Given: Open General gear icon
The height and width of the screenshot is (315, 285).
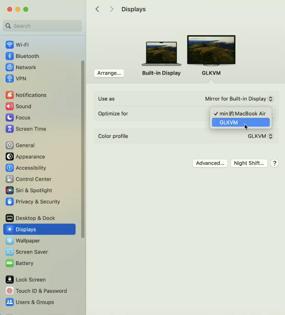Looking at the screenshot, I should [9, 145].
